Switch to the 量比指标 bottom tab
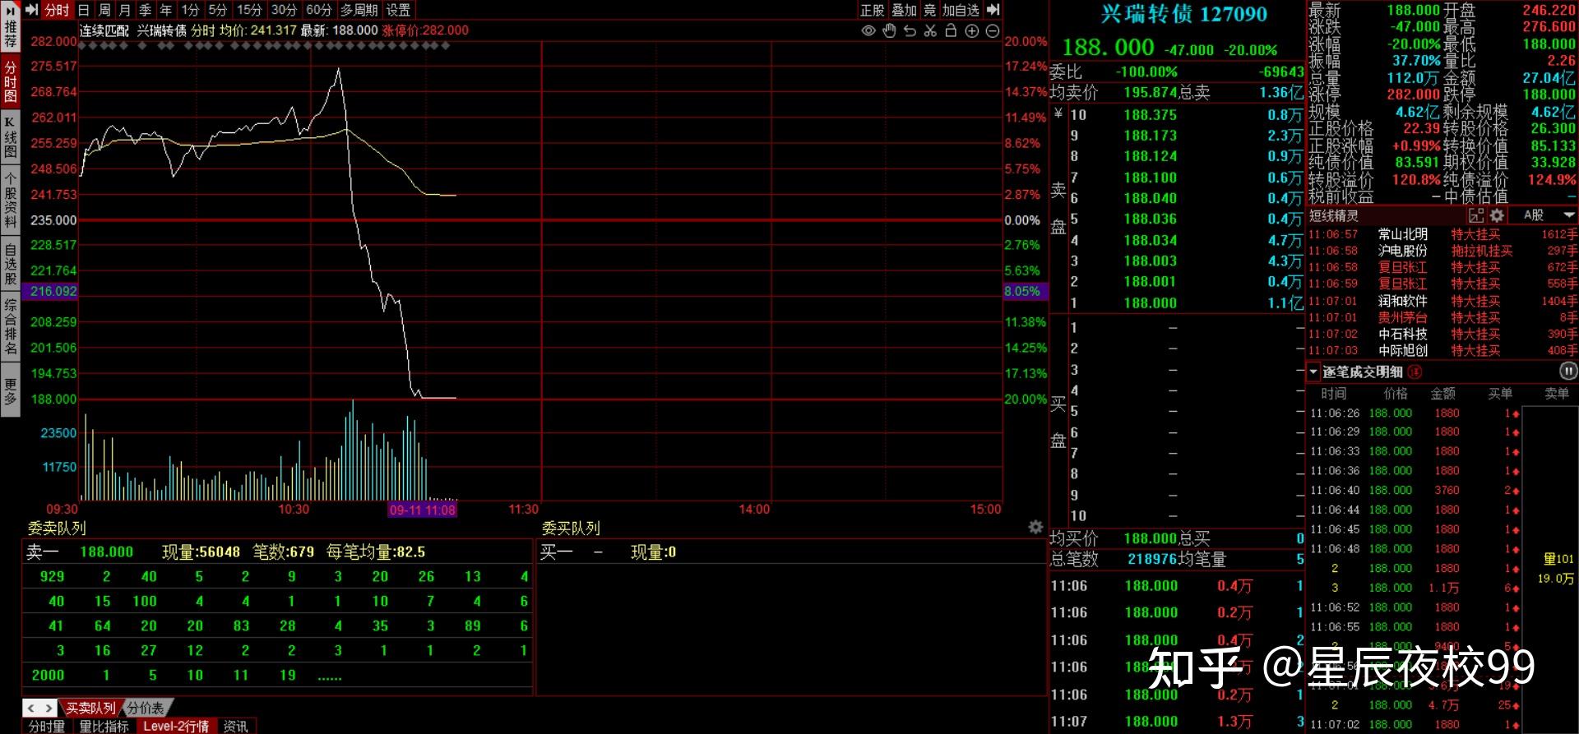This screenshot has height=734, width=1579. coord(104,727)
